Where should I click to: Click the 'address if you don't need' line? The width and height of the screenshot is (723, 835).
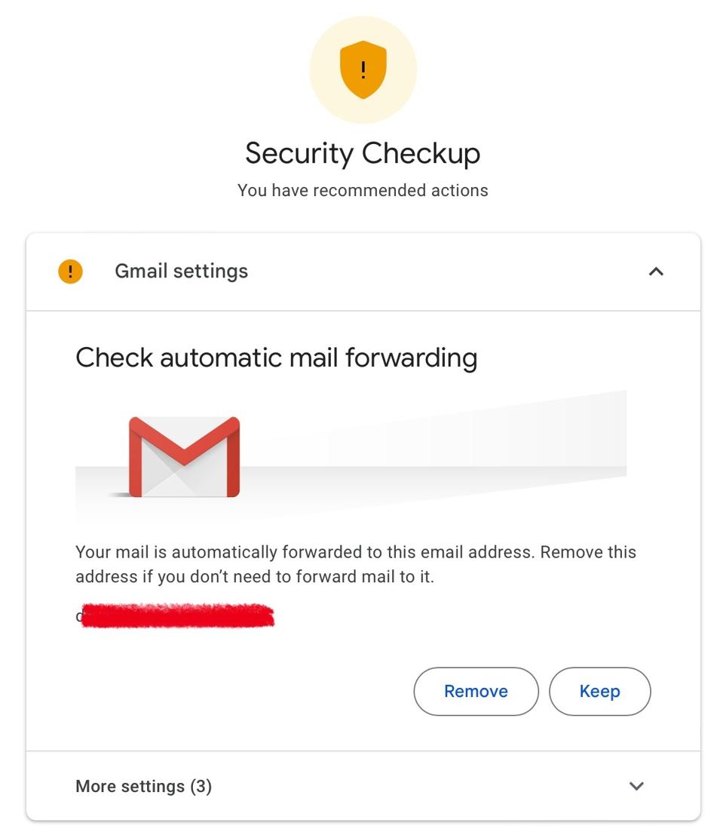click(255, 578)
